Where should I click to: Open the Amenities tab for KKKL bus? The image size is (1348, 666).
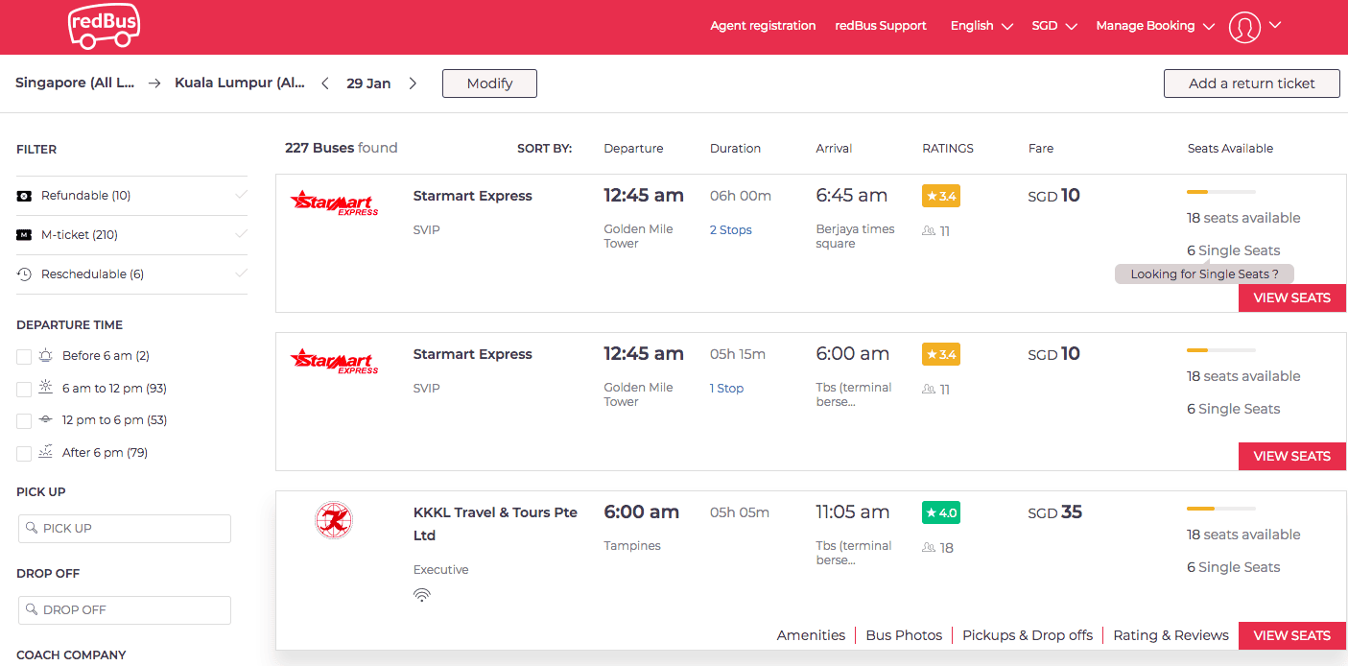[x=811, y=635]
